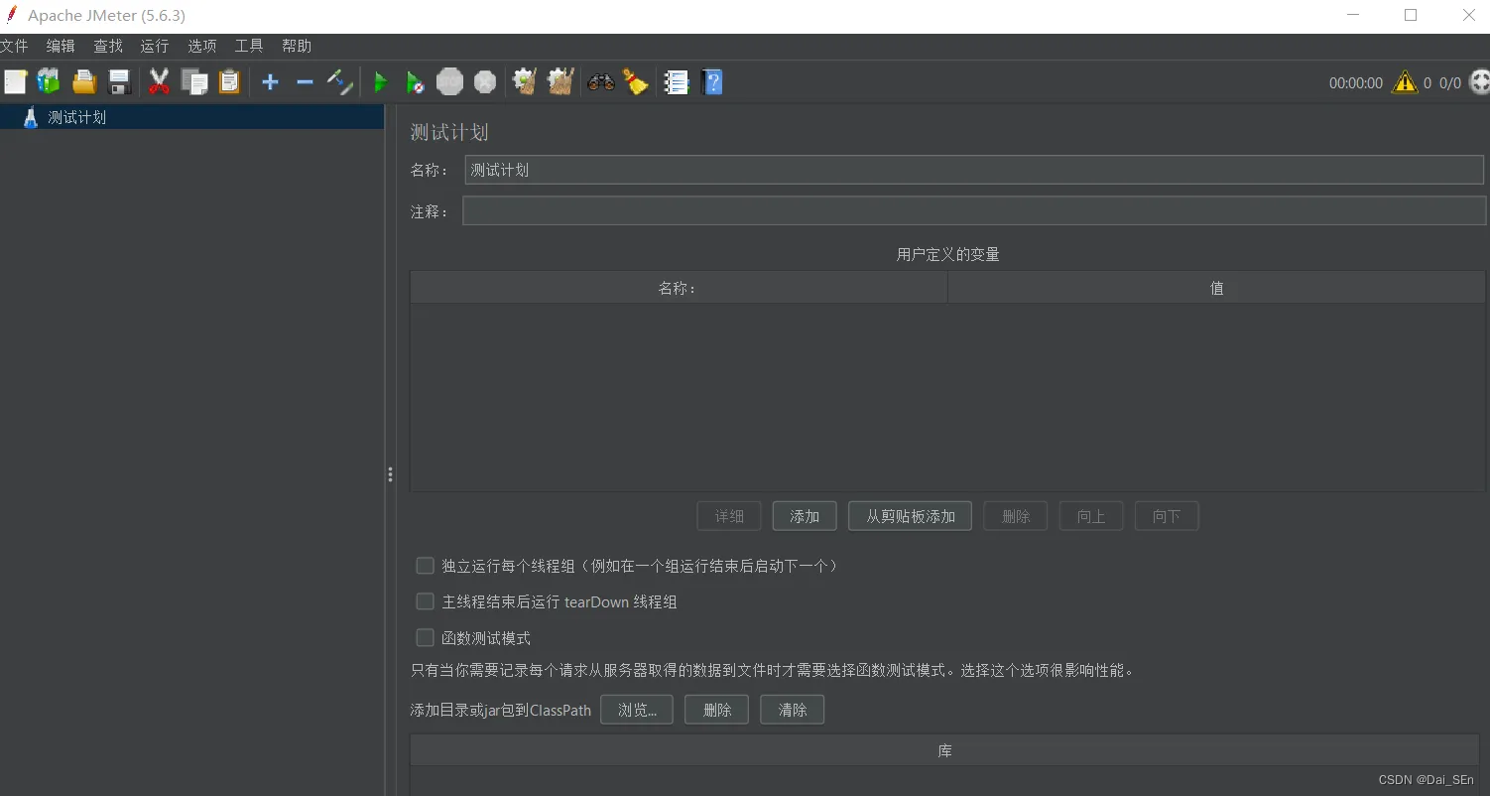1490x796 pixels.
Task: Cut selected element with scissors icon
Action: click(x=159, y=82)
